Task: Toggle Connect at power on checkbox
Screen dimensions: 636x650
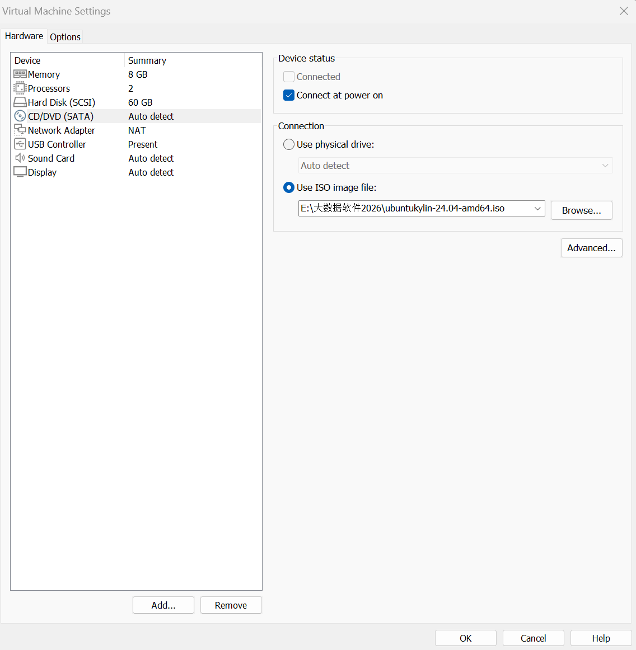Action: coord(289,95)
